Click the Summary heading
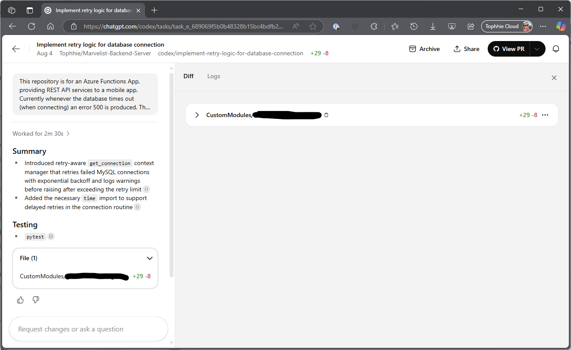The image size is (571, 350). click(29, 151)
